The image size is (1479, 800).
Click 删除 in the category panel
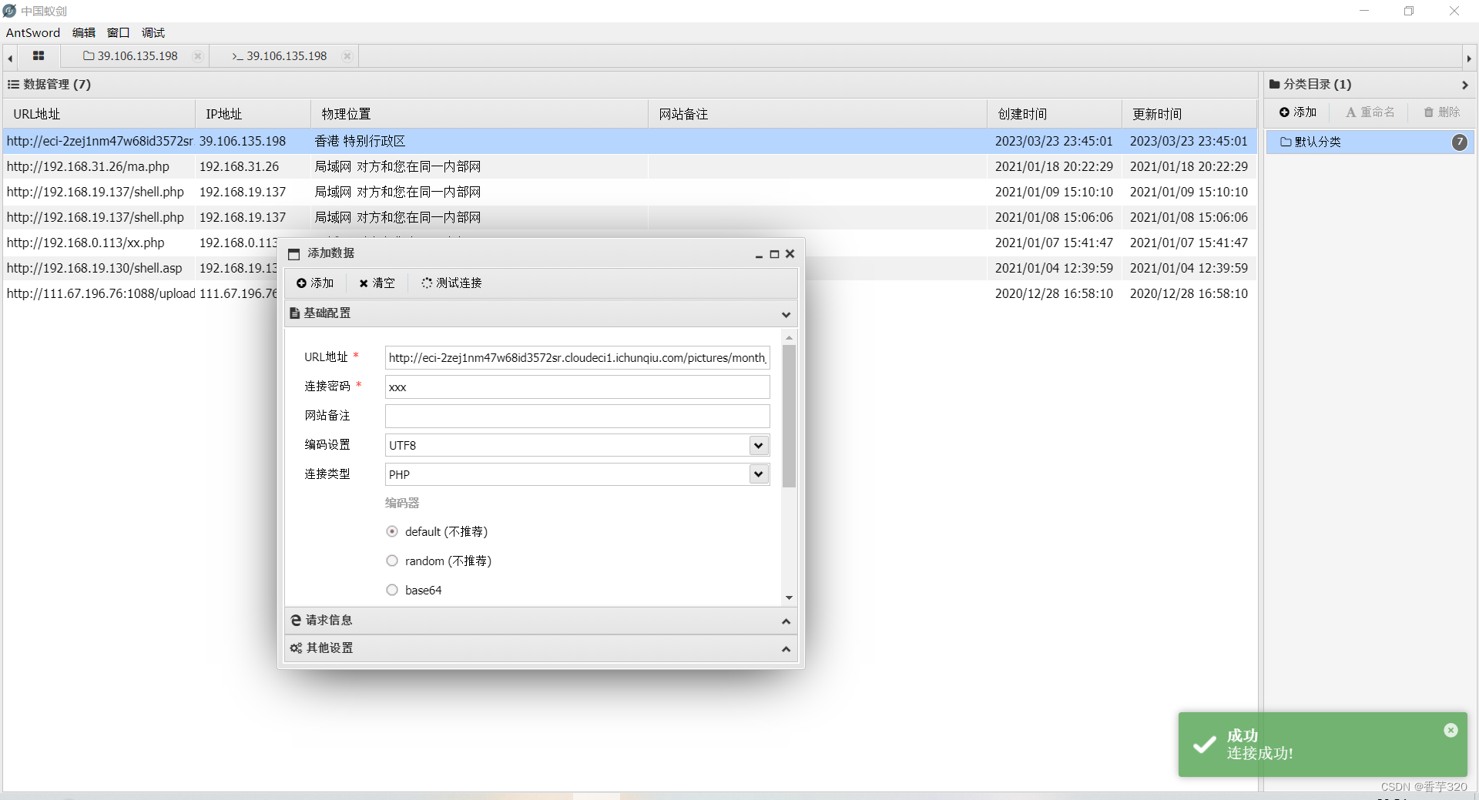1442,112
